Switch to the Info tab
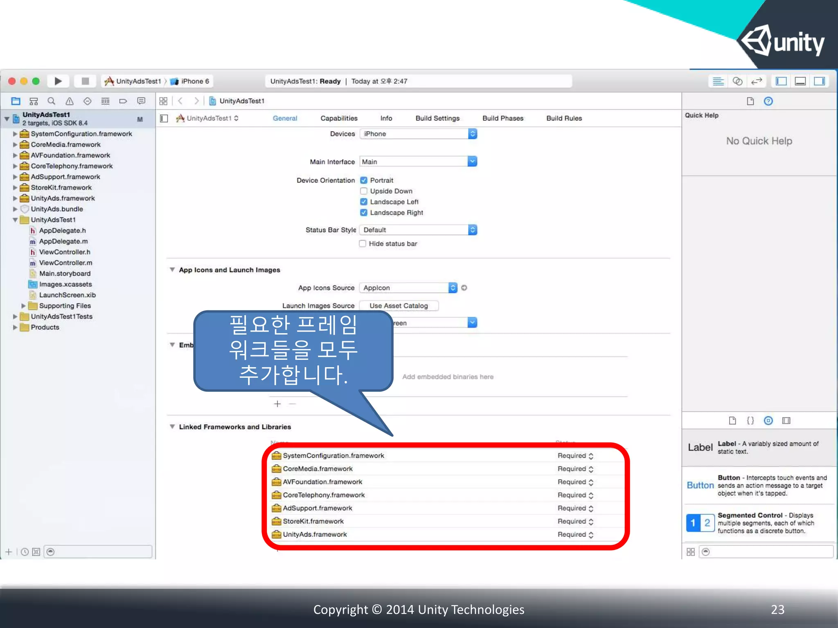The image size is (838, 628). [x=386, y=119]
